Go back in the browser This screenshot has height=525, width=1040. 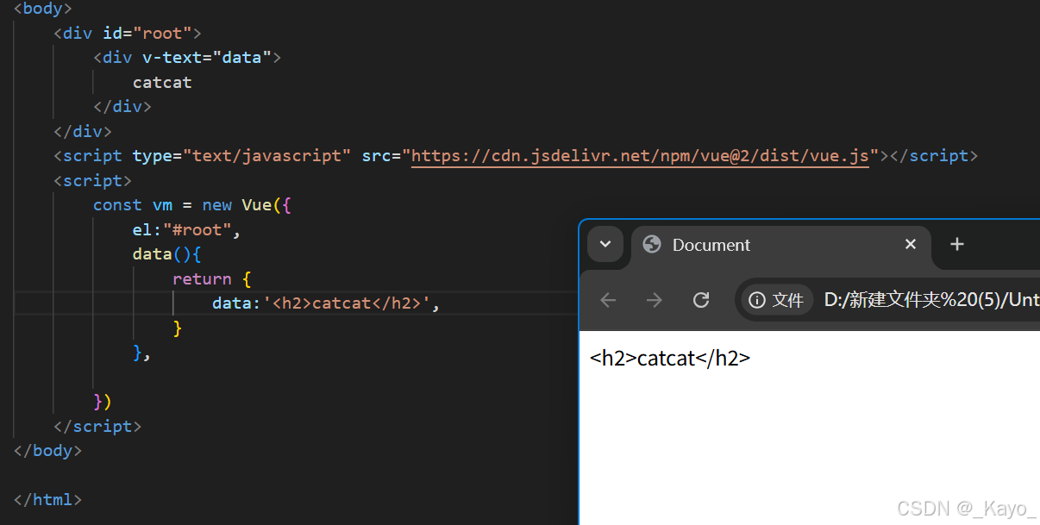(x=608, y=300)
